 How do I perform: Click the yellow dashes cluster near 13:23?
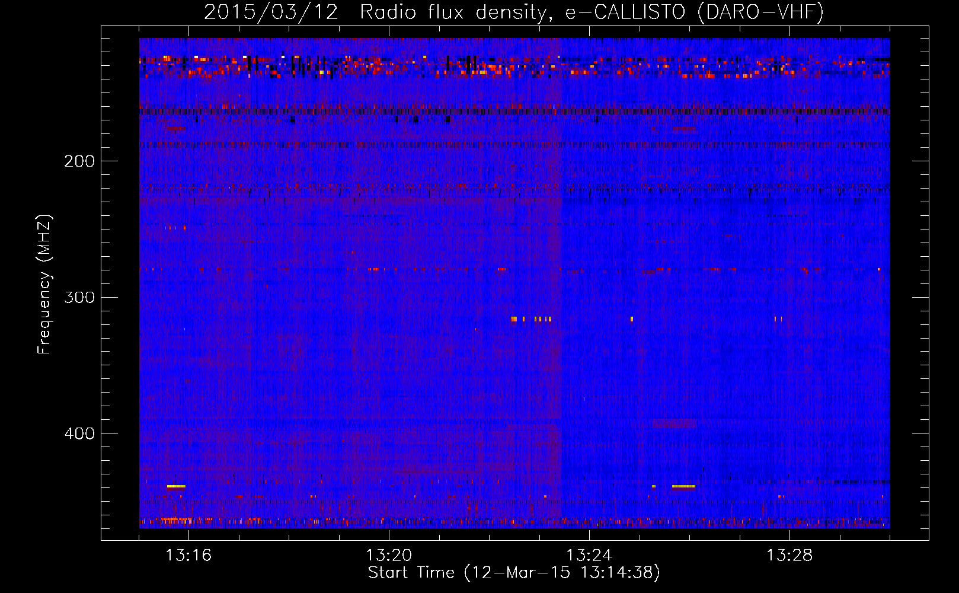531,319
